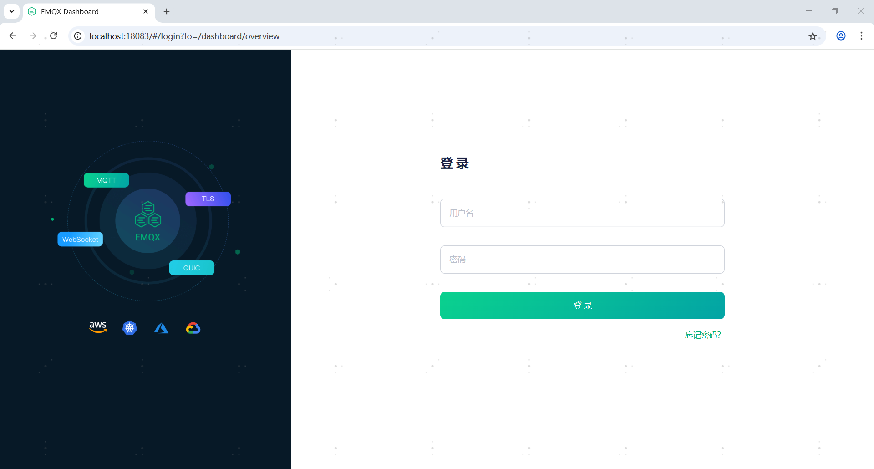Click the MQTT protocol badge
Viewport: 874px width, 469px height.
pos(107,180)
